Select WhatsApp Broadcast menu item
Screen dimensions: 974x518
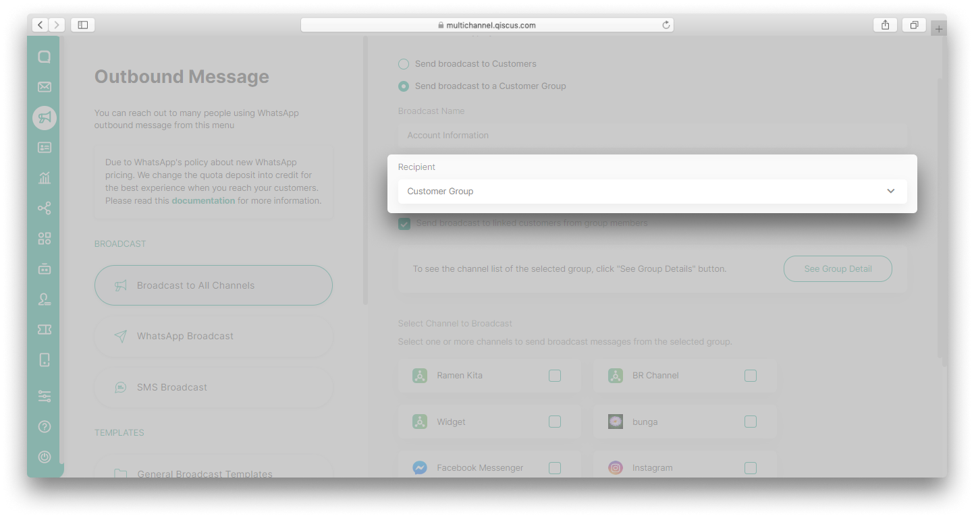point(213,336)
